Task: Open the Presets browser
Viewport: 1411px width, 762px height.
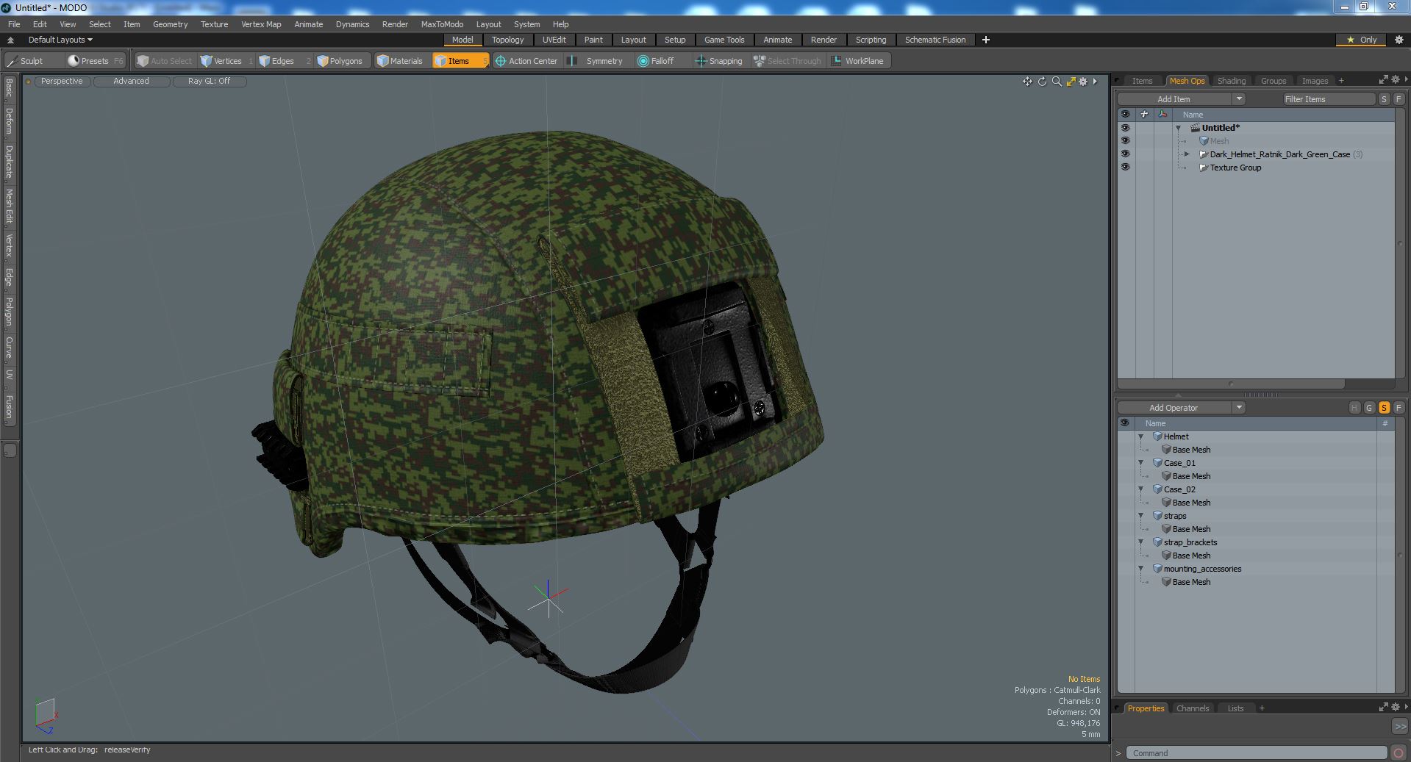Action: tap(95, 61)
